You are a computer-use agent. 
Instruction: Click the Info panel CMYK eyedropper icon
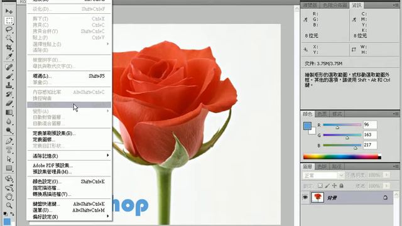coord(354,19)
